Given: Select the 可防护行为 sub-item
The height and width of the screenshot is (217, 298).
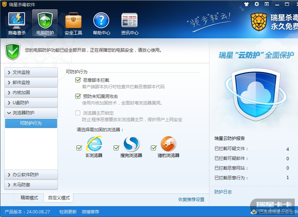Looking at the screenshot, I should coord(31,123).
